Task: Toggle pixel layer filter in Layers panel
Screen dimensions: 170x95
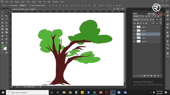Action: pos(146,16)
